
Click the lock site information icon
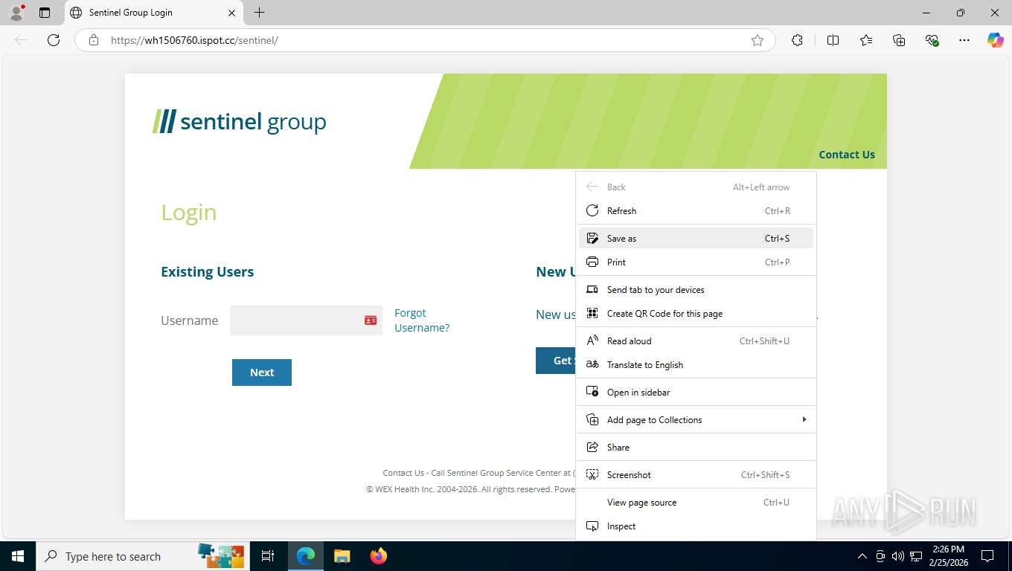94,40
